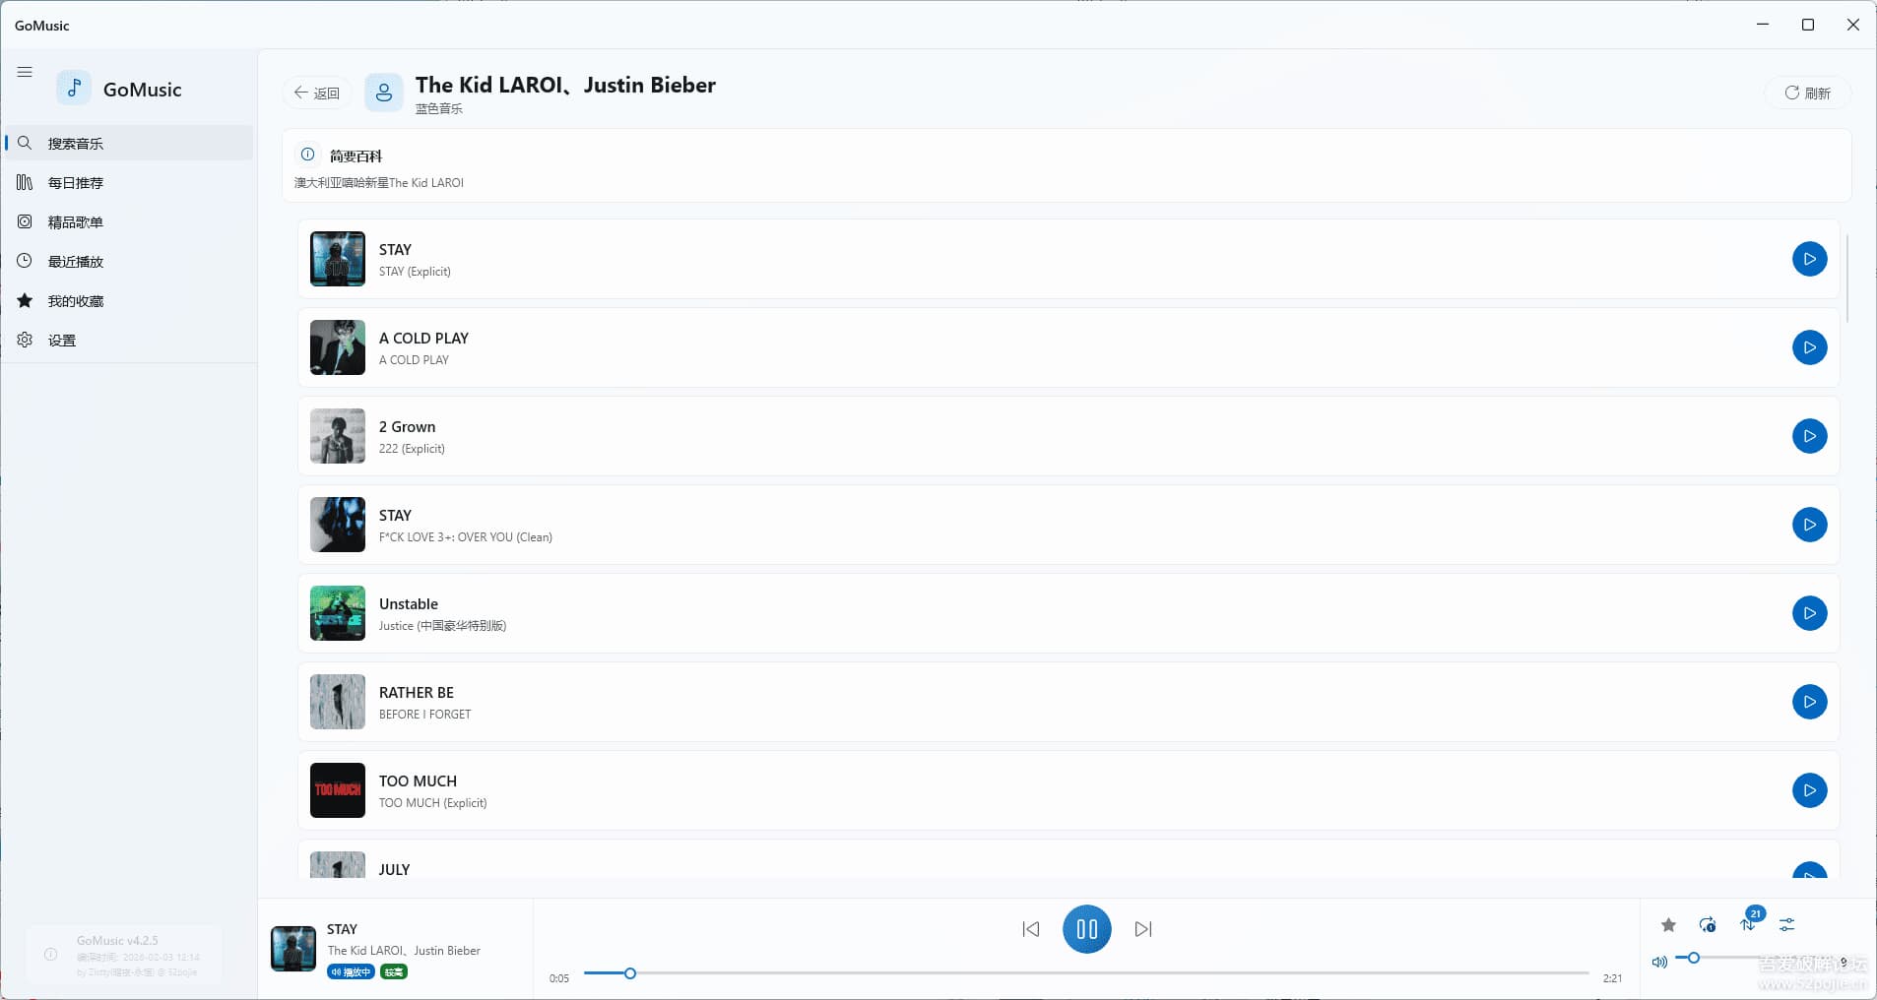
Task: Click the Unstable album cover
Action: 338,613
